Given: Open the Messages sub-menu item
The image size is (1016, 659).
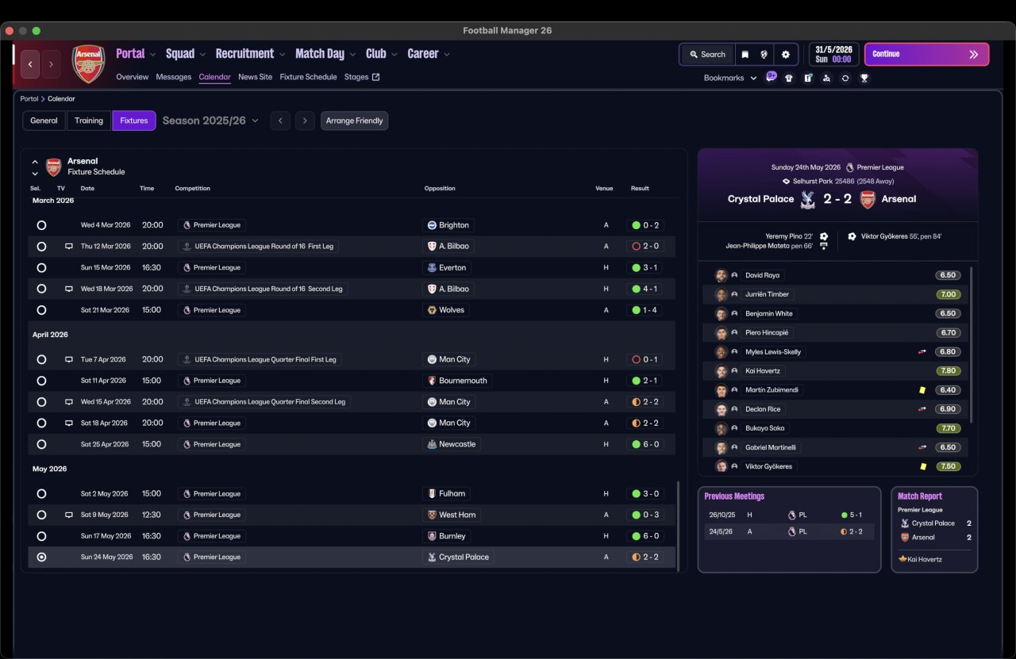Looking at the screenshot, I should point(174,77).
